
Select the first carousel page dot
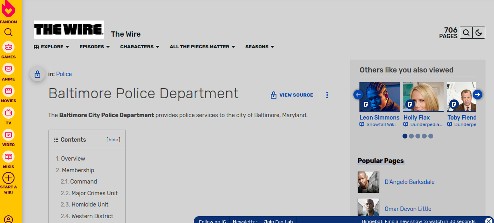click(405, 136)
